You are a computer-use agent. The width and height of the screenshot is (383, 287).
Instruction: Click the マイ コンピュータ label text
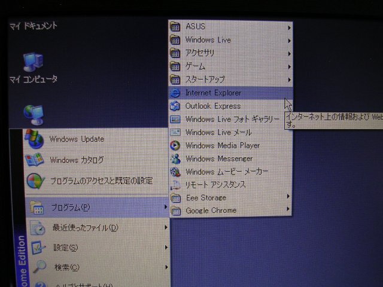(34, 79)
